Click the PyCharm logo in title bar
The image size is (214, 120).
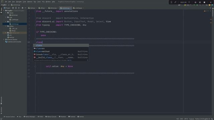coord(2,2)
